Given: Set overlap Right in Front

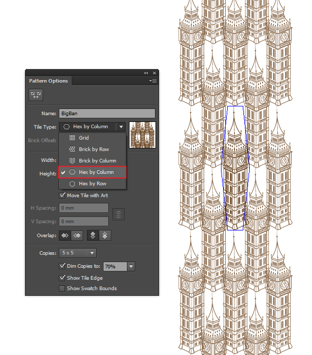Looking at the screenshot, I should click(77, 236).
